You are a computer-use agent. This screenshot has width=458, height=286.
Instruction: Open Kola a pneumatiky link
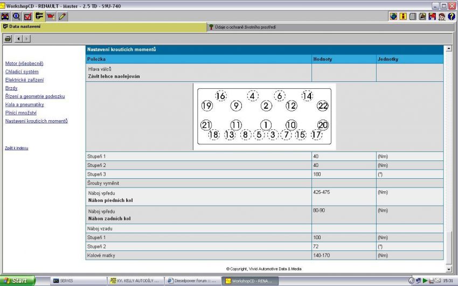pyautogui.click(x=25, y=104)
